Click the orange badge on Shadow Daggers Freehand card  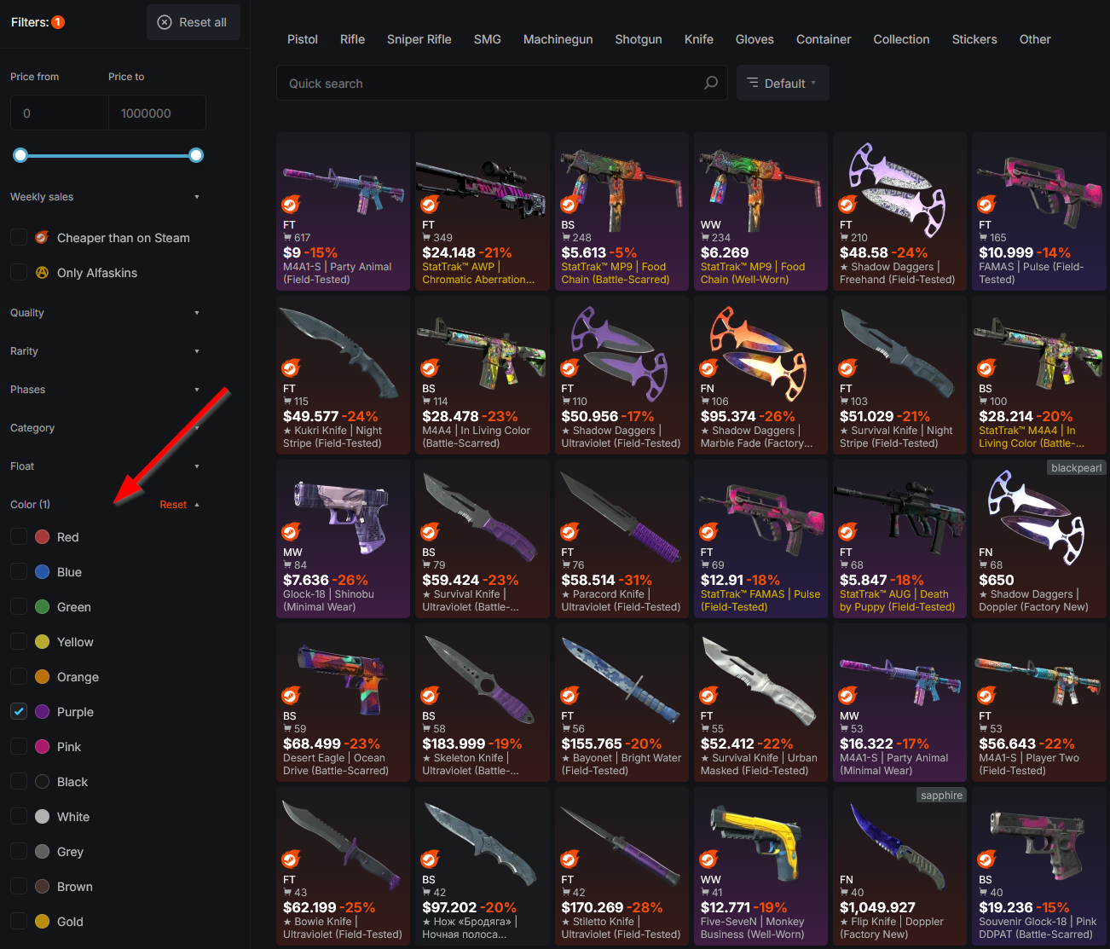click(847, 205)
